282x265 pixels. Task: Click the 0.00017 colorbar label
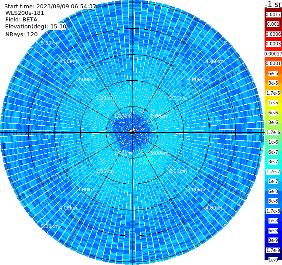tap(273, 54)
